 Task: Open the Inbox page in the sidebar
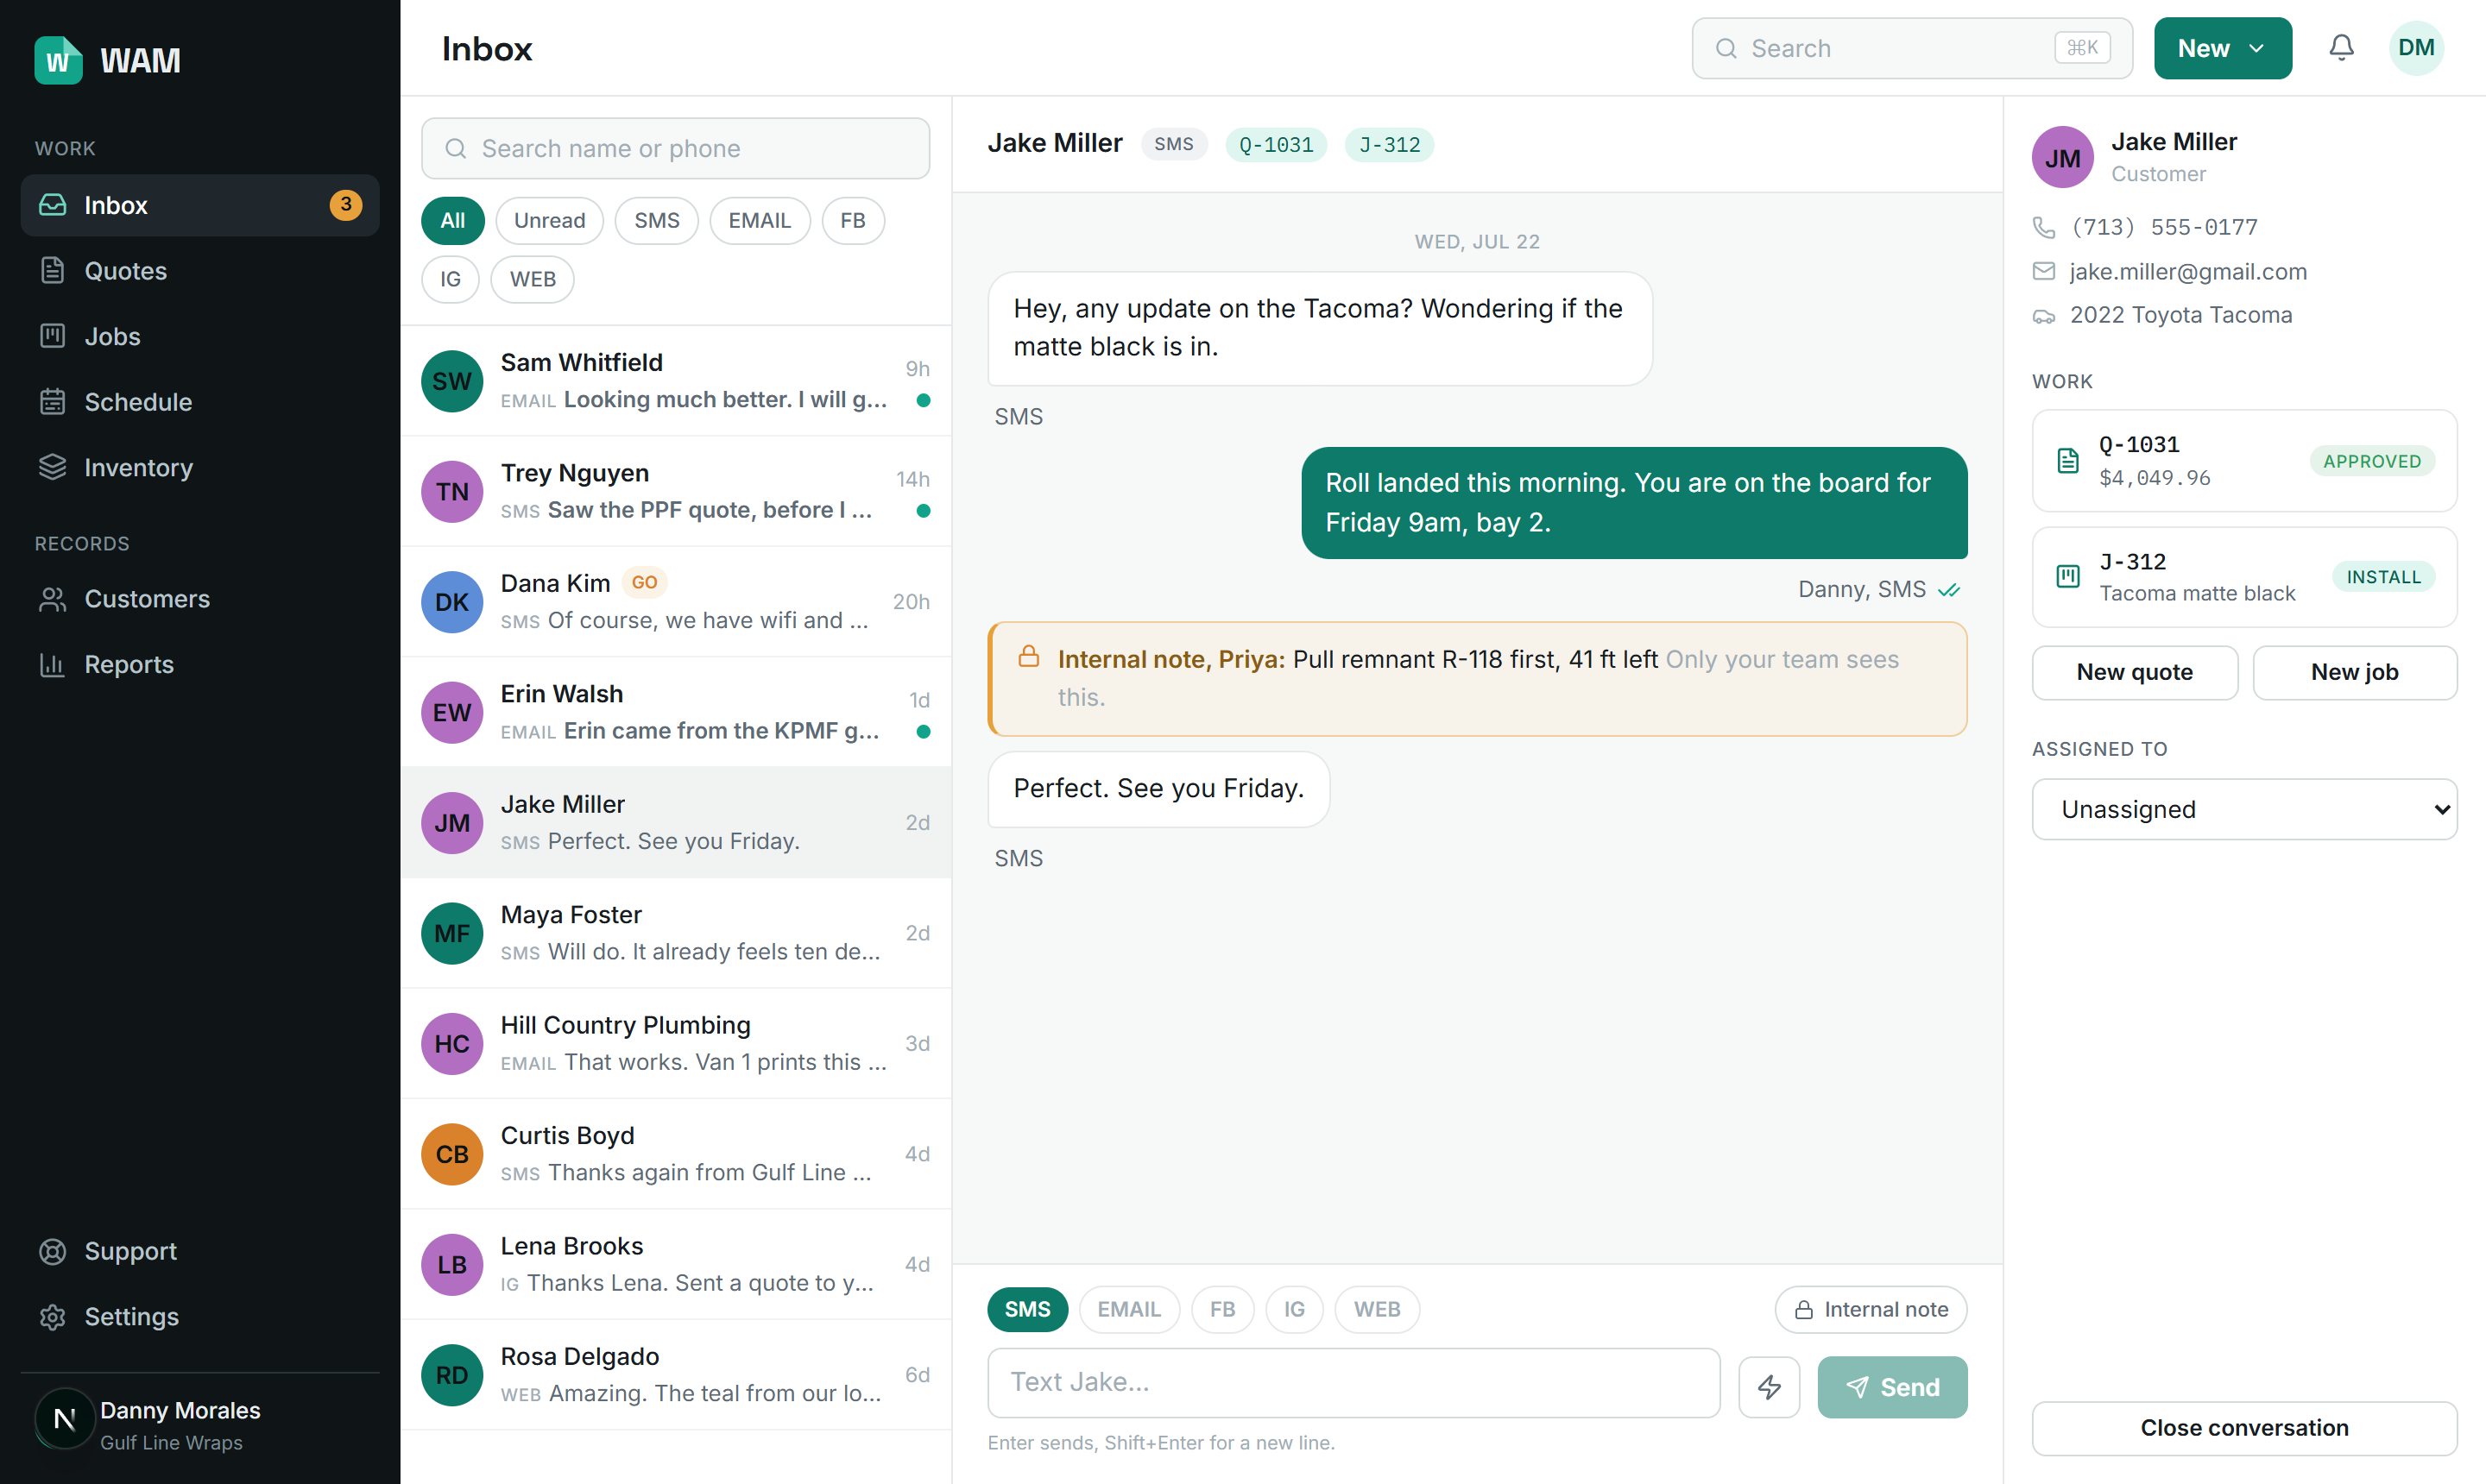[200, 205]
